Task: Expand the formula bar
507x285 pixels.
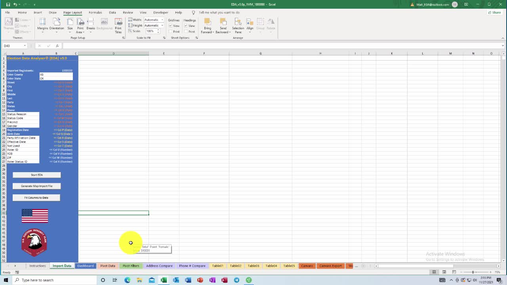Action: coord(503,46)
